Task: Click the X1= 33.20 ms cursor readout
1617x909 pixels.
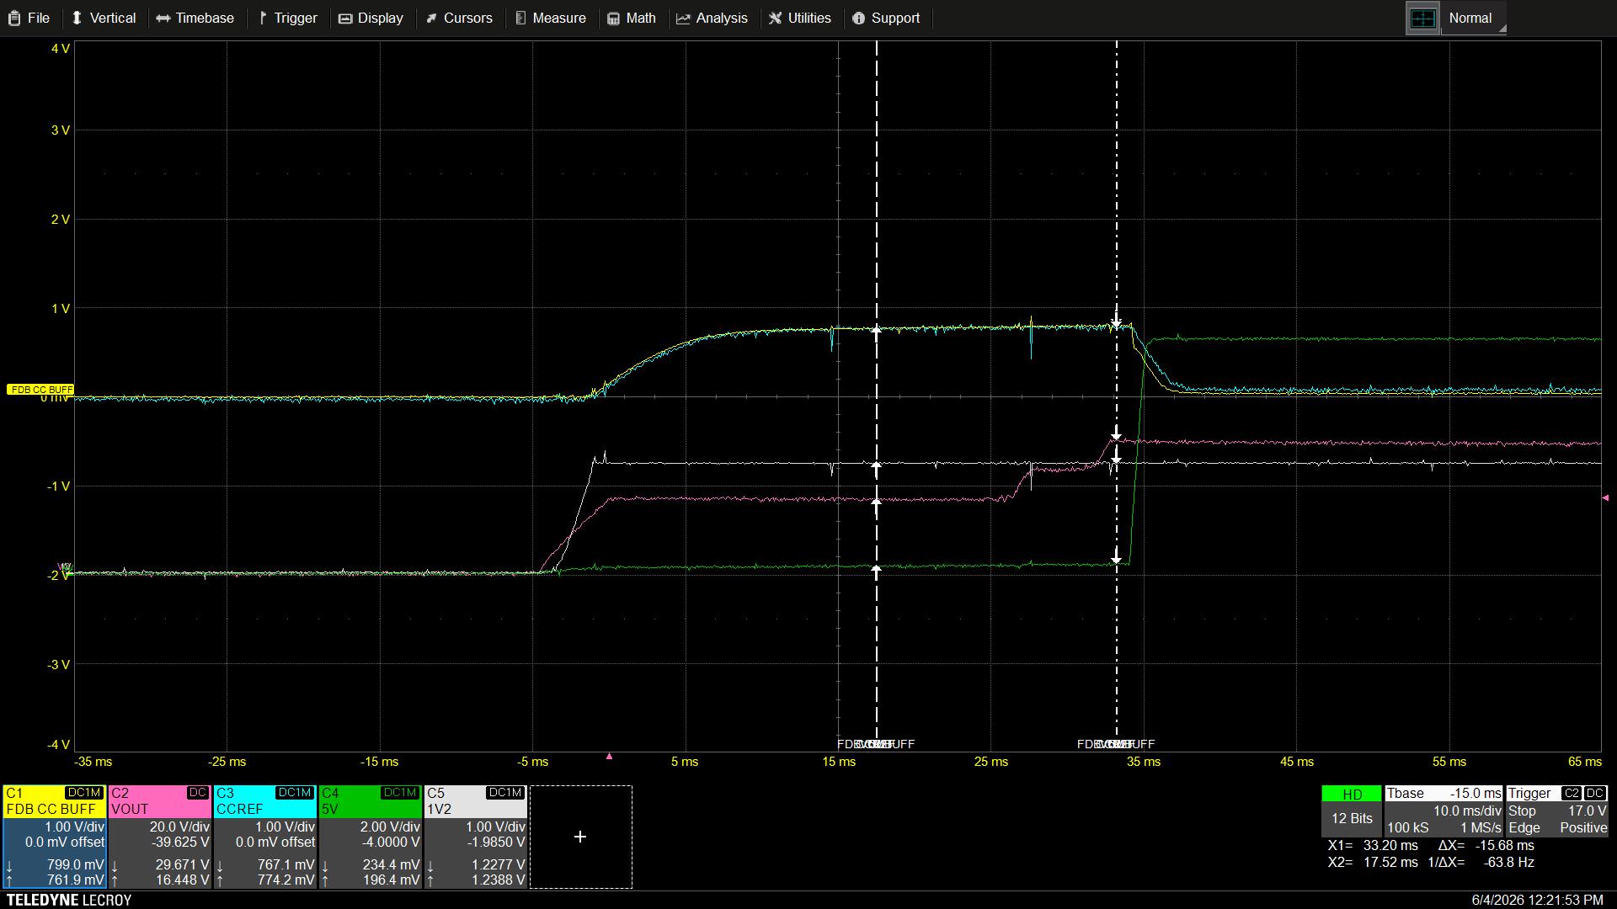Action: [x=1373, y=846]
